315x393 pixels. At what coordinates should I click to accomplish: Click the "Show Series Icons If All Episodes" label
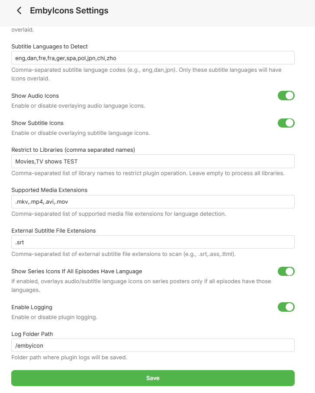(x=77, y=271)
